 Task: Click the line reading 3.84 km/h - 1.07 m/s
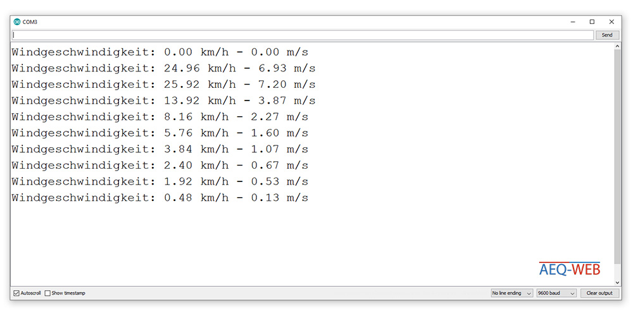click(x=160, y=149)
